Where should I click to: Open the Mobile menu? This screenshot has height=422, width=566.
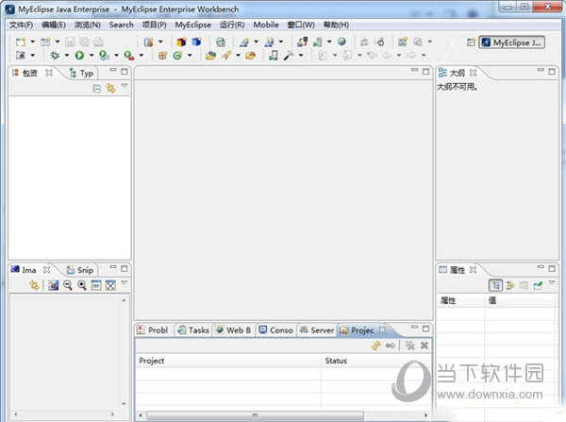tap(266, 25)
